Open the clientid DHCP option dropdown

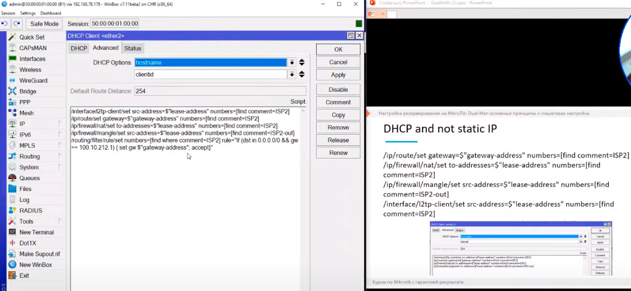click(292, 75)
